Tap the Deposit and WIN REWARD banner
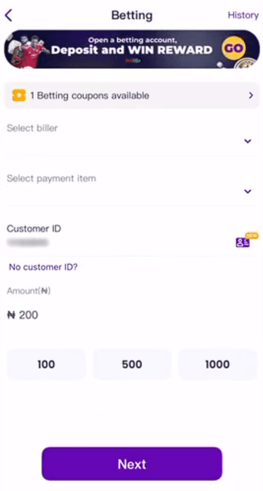Screen dimensions: 263x491 [x=132, y=49]
